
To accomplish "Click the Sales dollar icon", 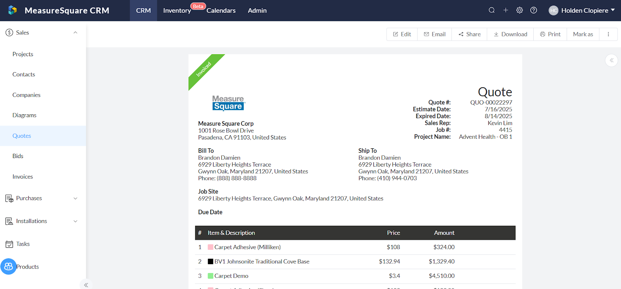I will pyautogui.click(x=9, y=33).
